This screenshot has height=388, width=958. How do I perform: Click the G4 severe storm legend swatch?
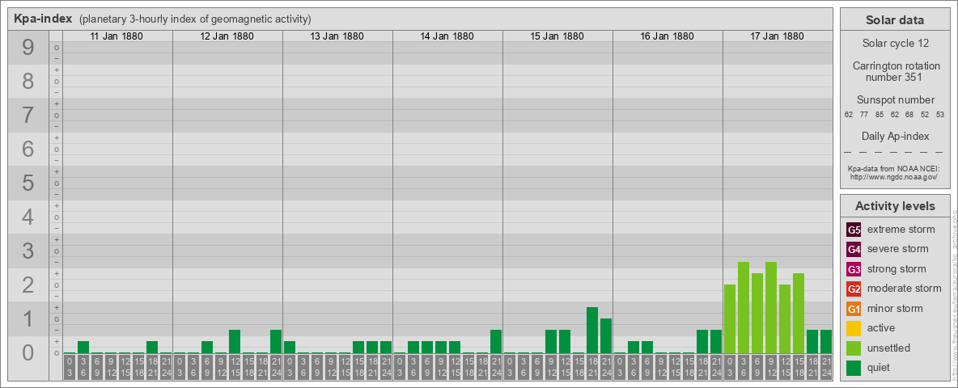coord(854,250)
